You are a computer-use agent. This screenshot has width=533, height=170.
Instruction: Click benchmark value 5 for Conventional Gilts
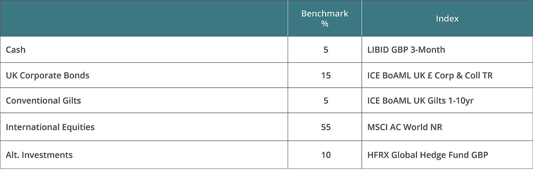pos(325,101)
